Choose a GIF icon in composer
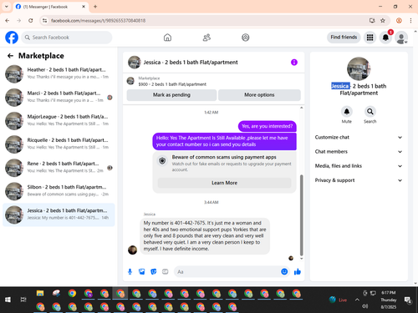The image size is (418, 313). (x=166, y=272)
